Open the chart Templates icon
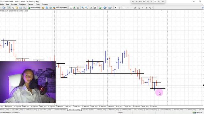Screen dimensions: 204x114 [110, 8]
